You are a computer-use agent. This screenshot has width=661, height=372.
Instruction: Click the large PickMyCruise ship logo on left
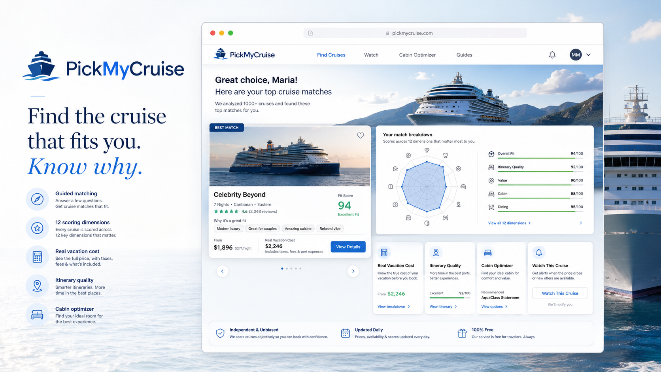pyautogui.click(x=41, y=66)
